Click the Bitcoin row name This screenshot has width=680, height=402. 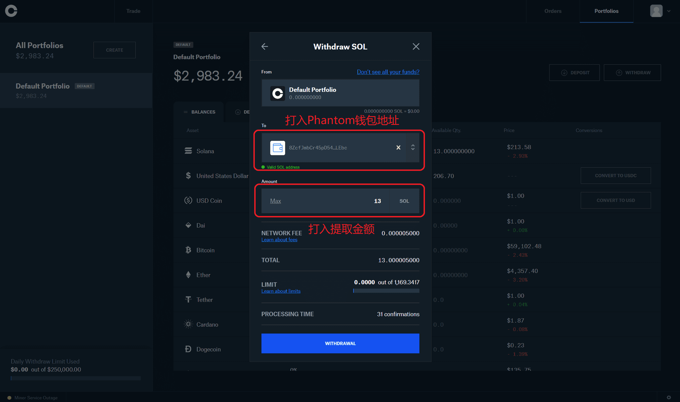206,250
